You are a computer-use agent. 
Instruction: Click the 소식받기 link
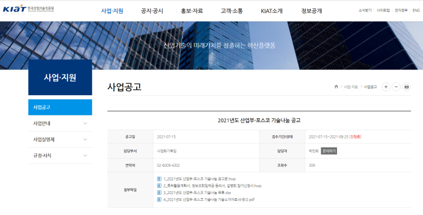click(365, 10)
